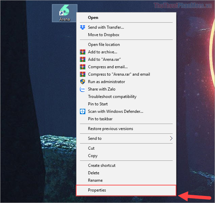This screenshot has width=215, height=203.
Task: Click the Dropbox icon beside Send with Transfer
Action: (x=83, y=27)
